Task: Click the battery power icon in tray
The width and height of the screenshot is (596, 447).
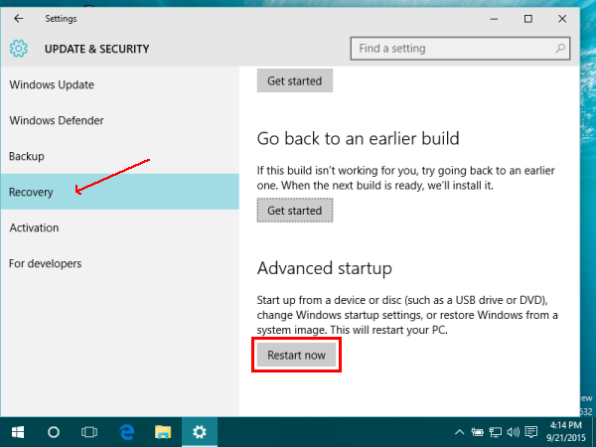Action: click(x=477, y=432)
